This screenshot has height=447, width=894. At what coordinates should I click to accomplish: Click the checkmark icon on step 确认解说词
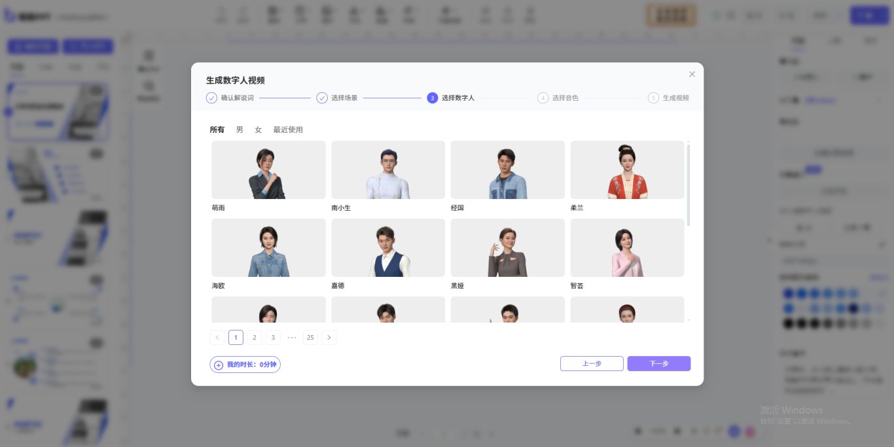pyautogui.click(x=211, y=98)
